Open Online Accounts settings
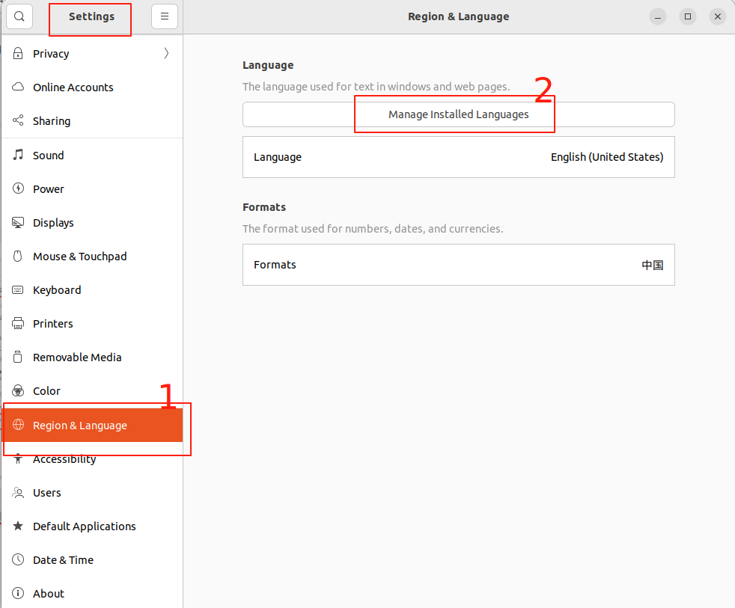This screenshot has width=735, height=608. pyautogui.click(x=92, y=87)
